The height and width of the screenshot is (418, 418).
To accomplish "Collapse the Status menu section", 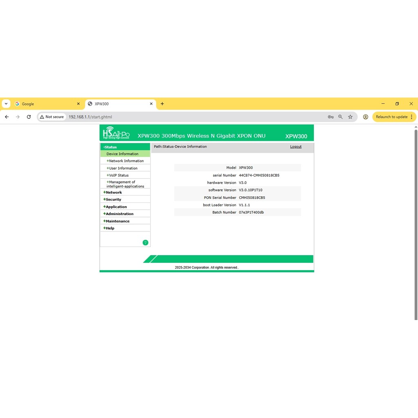I will point(110,147).
